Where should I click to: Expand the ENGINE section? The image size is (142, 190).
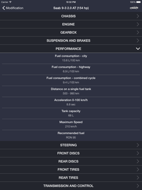[71, 24]
